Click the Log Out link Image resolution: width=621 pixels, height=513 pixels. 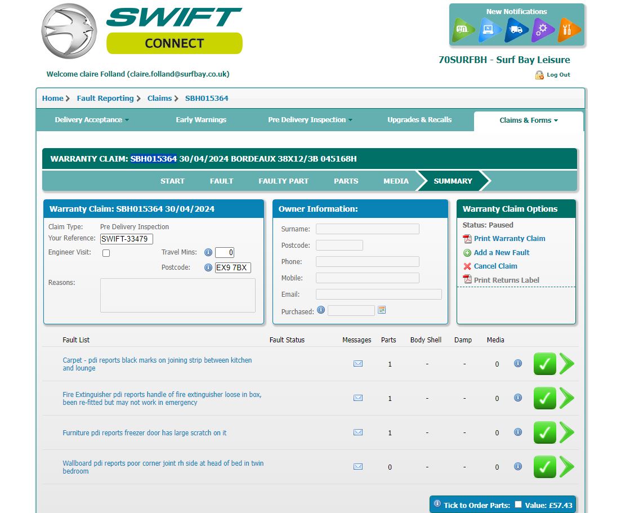point(559,74)
